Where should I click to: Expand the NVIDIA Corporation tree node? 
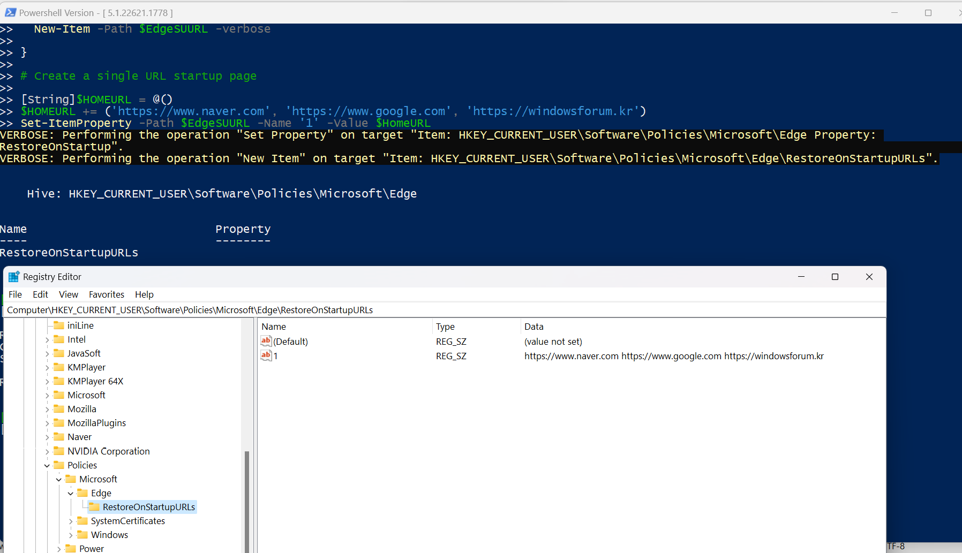click(47, 452)
